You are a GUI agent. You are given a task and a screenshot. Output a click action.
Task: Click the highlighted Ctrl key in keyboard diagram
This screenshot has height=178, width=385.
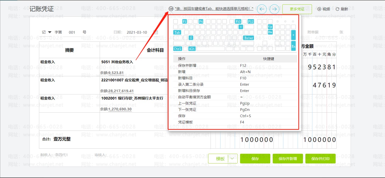[x=177, y=49]
